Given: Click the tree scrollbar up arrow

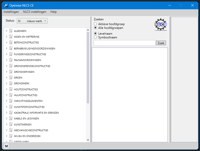Looking at the screenshot, I should click(x=88, y=30).
